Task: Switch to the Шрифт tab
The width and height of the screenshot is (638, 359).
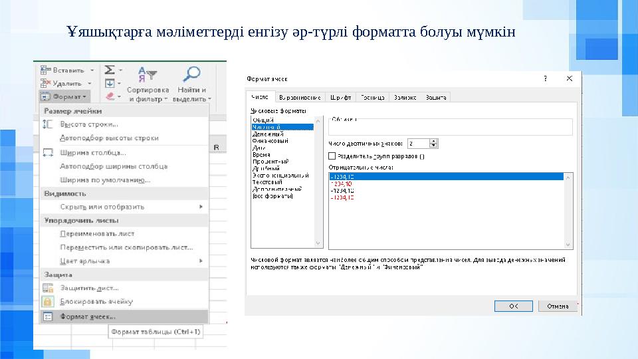Action: pyautogui.click(x=340, y=97)
